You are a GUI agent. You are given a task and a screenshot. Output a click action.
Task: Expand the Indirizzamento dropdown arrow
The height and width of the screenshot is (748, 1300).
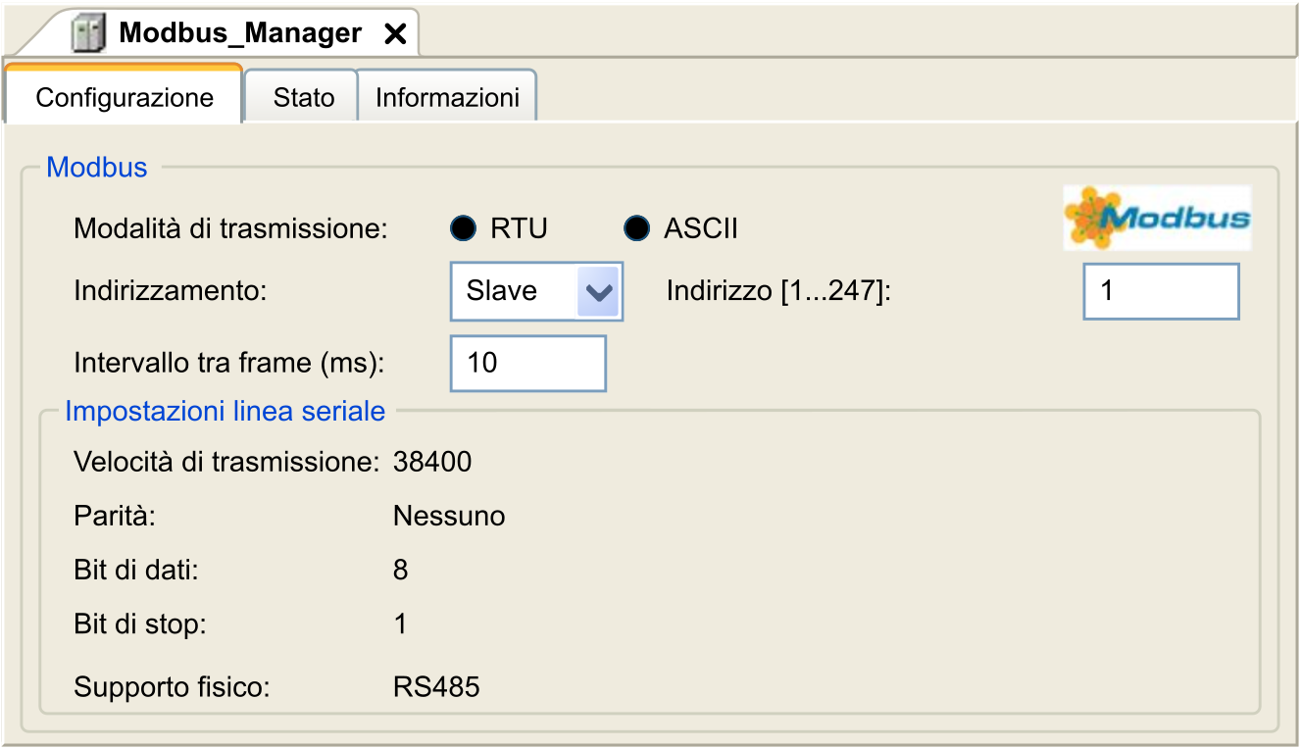[598, 291]
